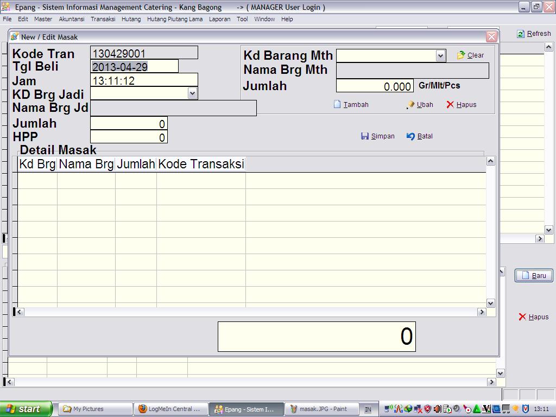Click the Simpan floppy disk icon

point(365,136)
